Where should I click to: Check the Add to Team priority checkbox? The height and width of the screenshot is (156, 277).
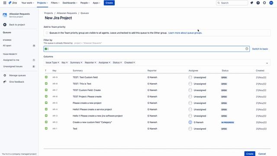47,33
